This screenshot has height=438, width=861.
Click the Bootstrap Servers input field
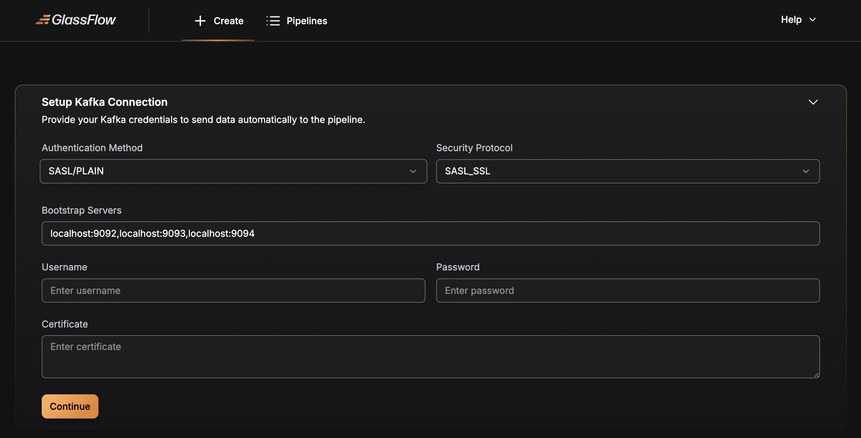pyautogui.click(x=430, y=233)
